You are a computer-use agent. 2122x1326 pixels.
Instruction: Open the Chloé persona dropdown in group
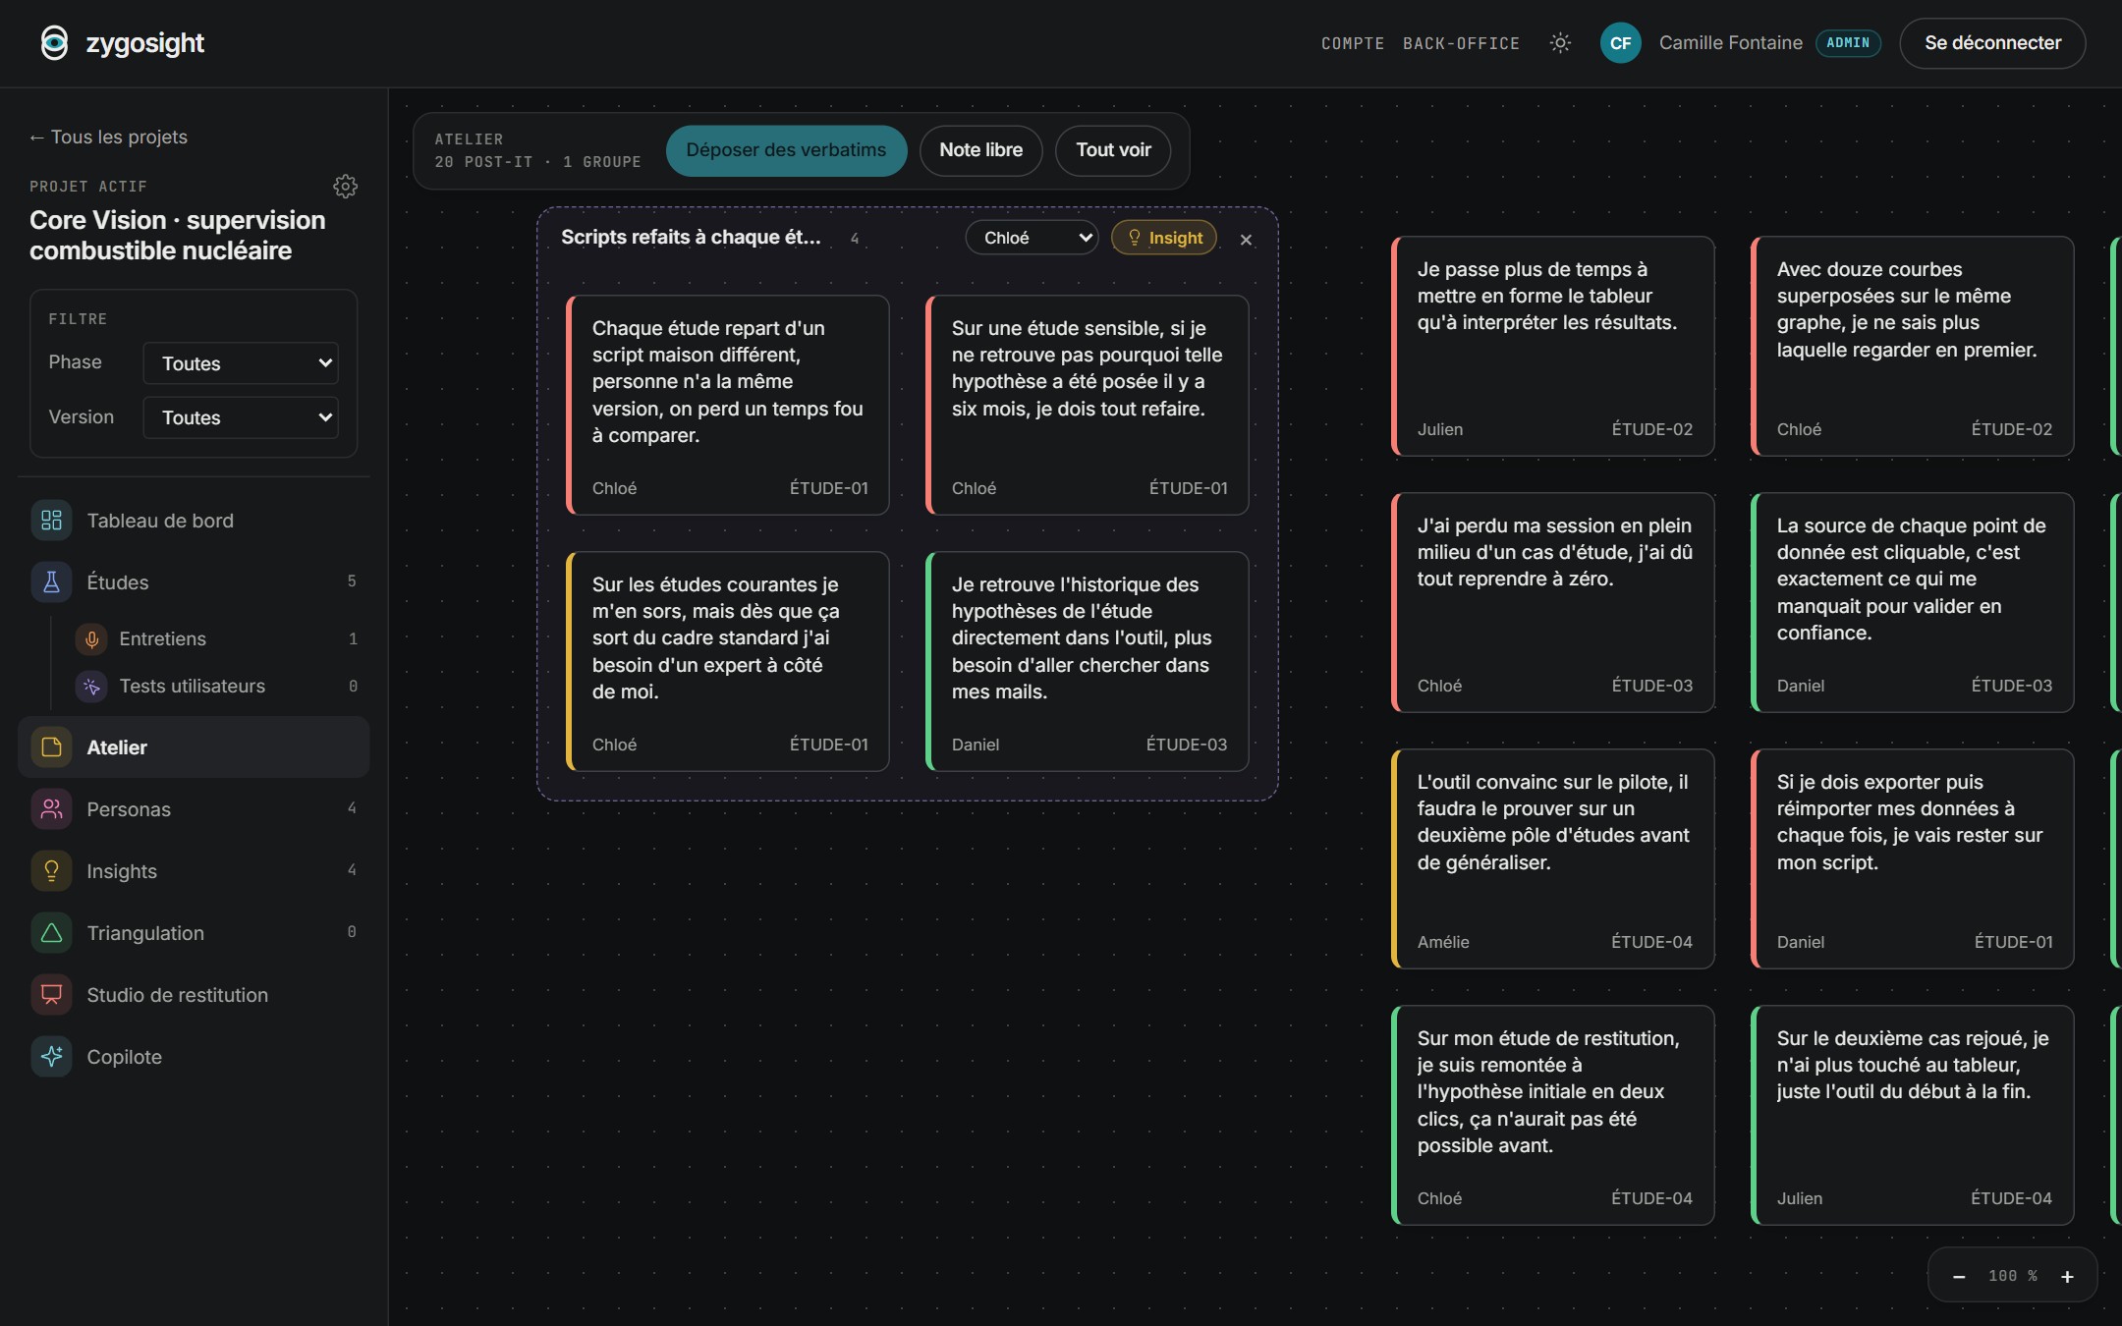pos(1032,238)
